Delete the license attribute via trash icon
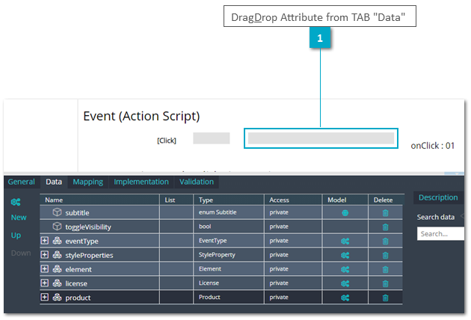 point(385,283)
